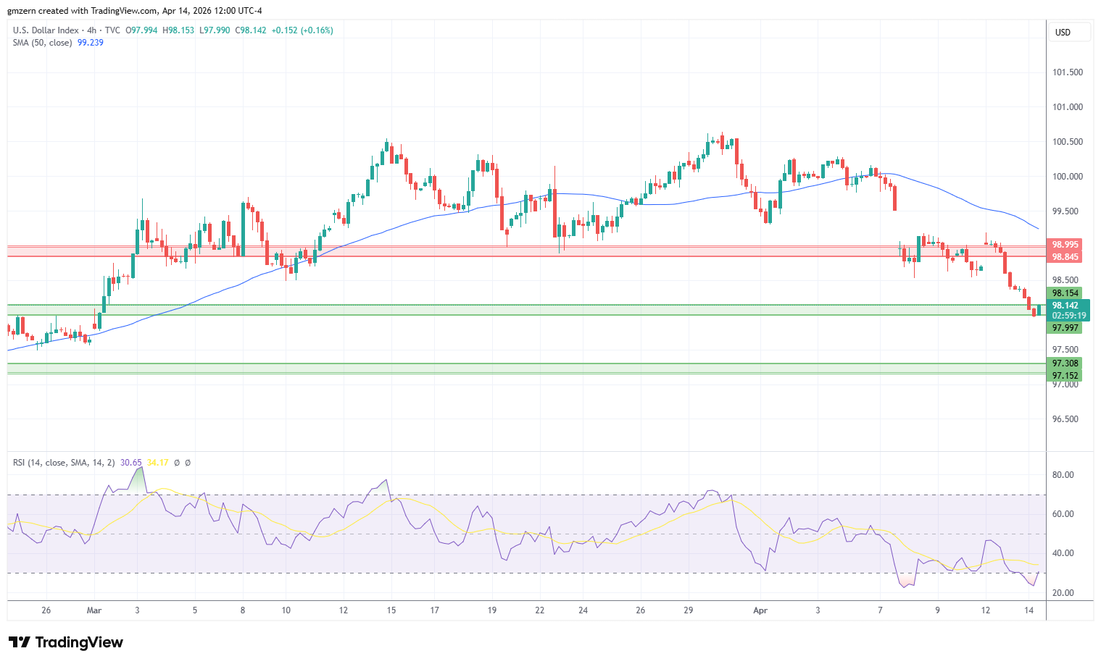Select the green 98.154 price tag
The image size is (1101, 664).
1065,293
